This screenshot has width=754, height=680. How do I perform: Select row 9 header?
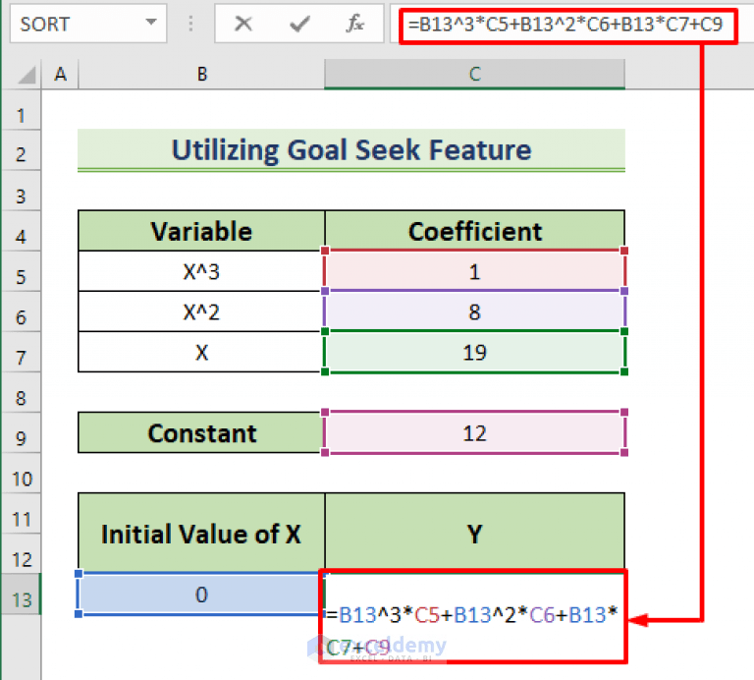pos(21,433)
